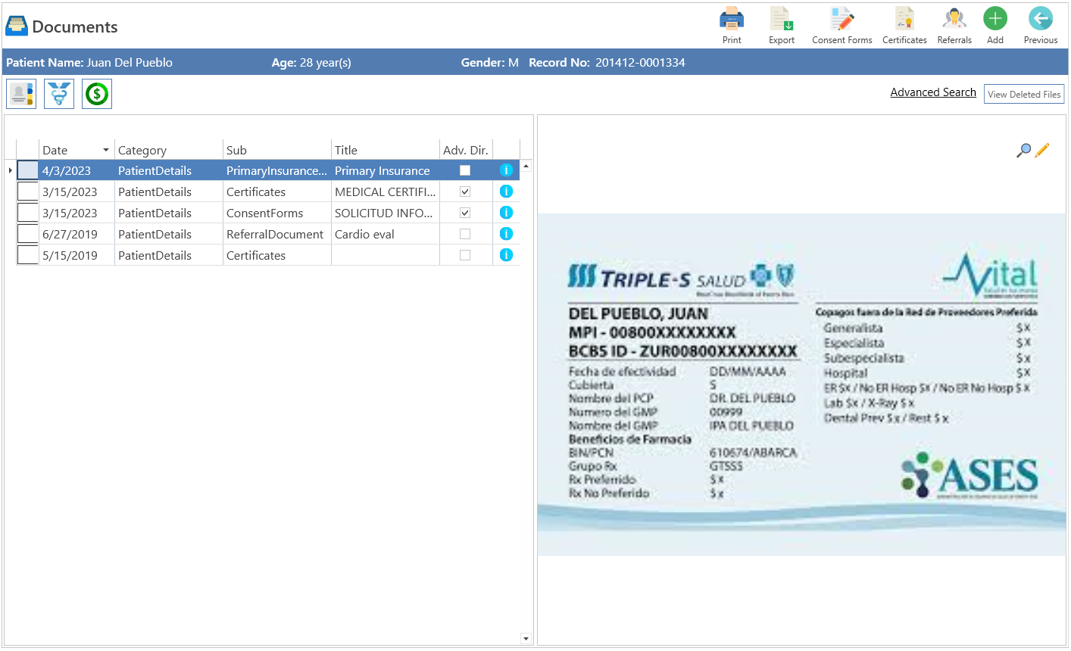Image resolution: width=1071 pixels, height=651 pixels.
Task: Click patient name Juan Del Pueblo
Action: (x=130, y=62)
